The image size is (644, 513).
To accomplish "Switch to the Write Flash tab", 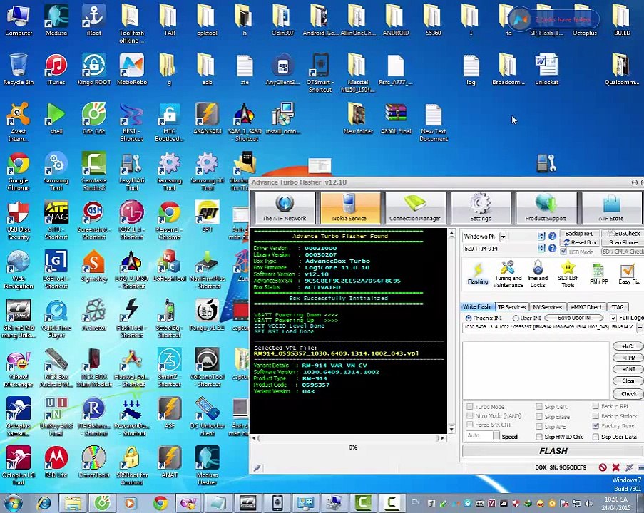I will (x=477, y=306).
